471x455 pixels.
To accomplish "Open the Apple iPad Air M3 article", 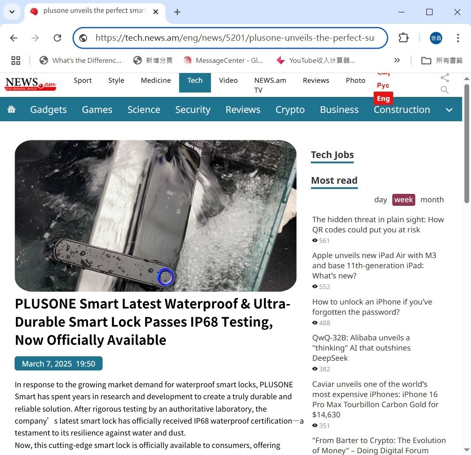I will click(x=374, y=266).
